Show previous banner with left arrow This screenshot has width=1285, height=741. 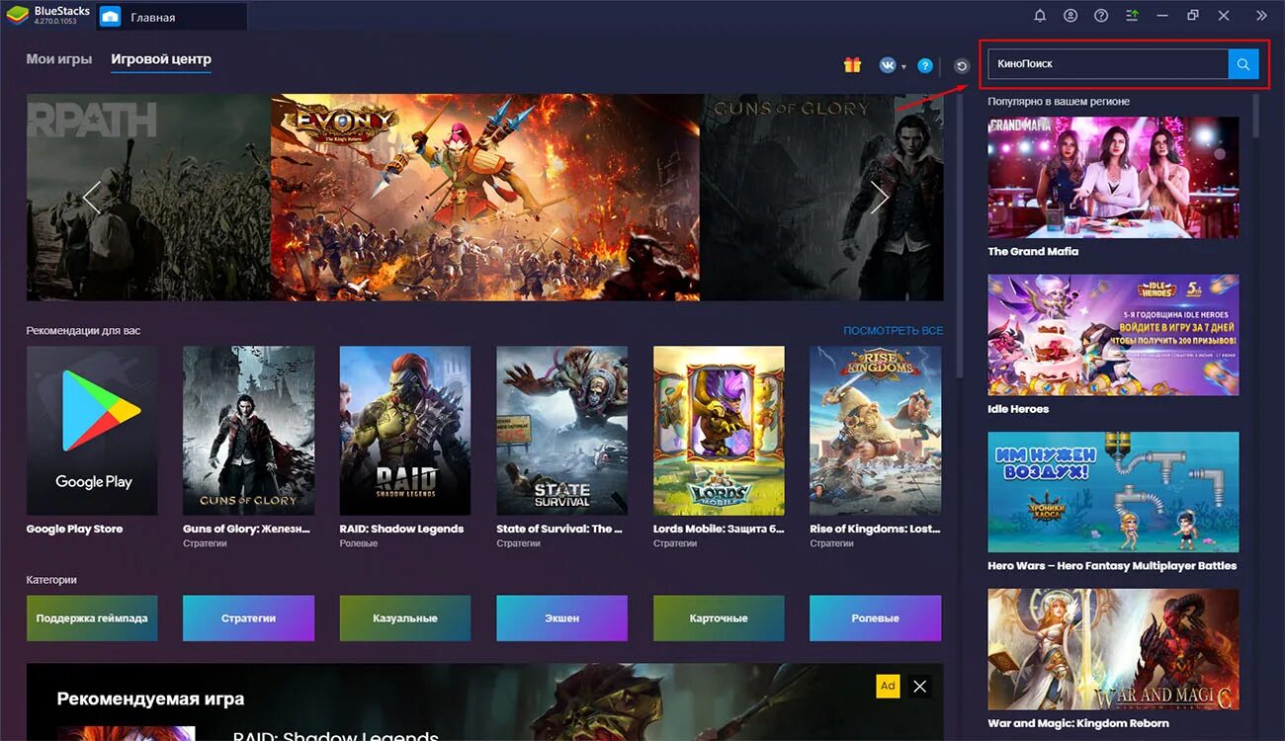(92, 198)
